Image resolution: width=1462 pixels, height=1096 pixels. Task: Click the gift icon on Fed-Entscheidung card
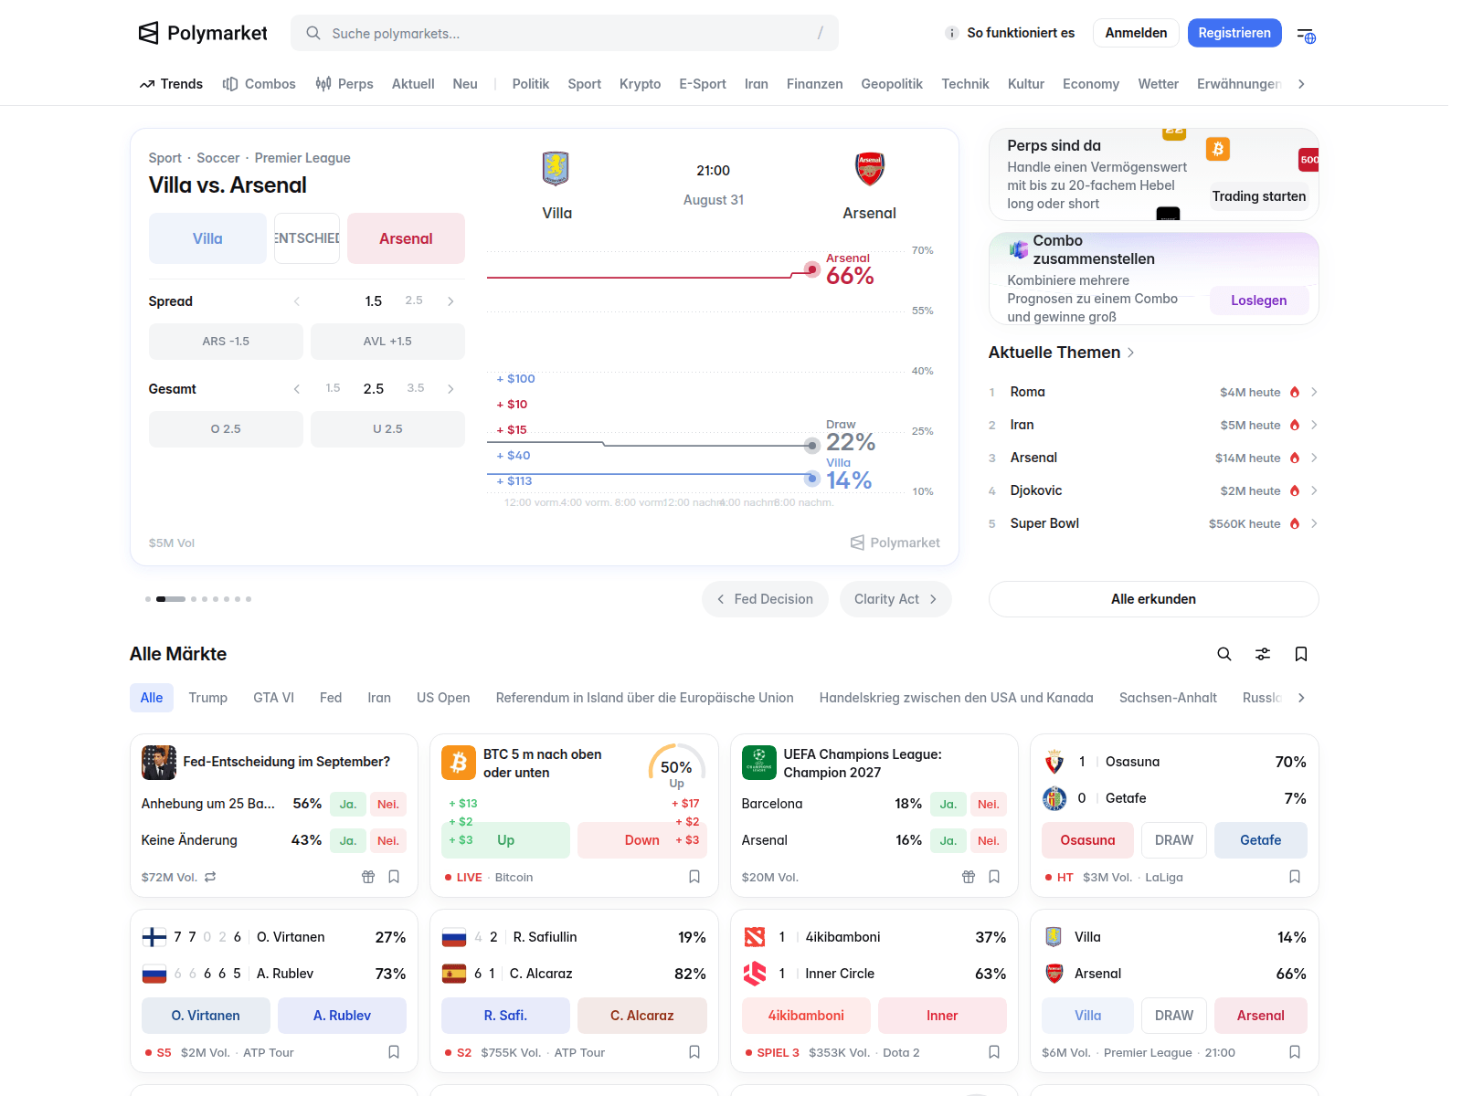(368, 877)
